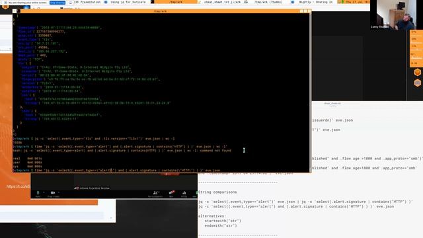The height and width of the screenshot is (238, 423).
Task: Open Polls in Zoom toolbar
Action: tap(184, 194)
